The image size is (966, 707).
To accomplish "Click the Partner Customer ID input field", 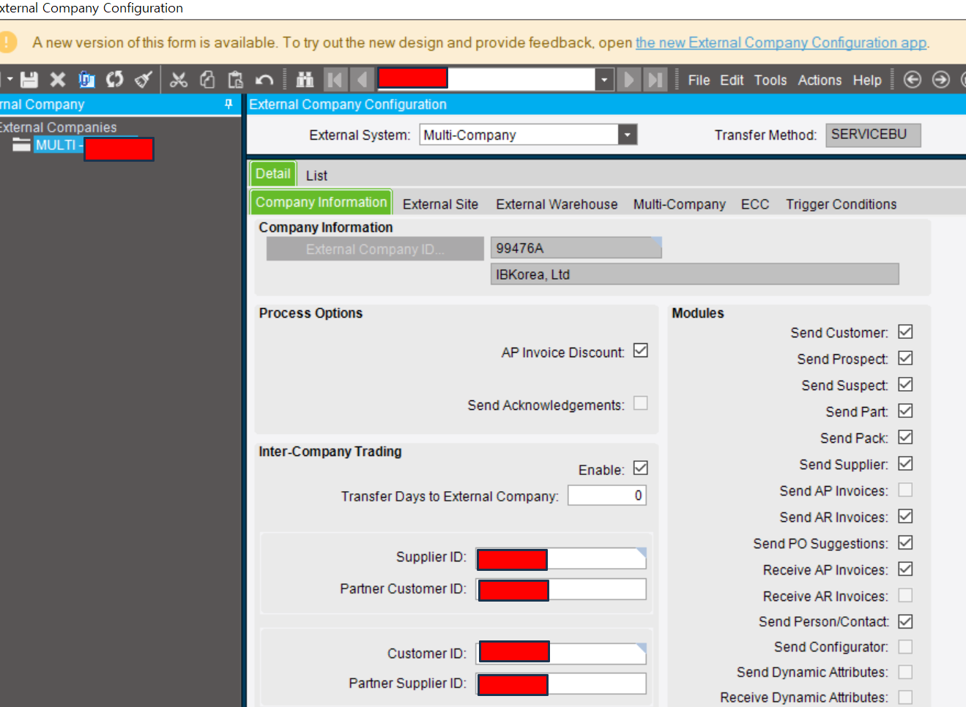I will tap(561, 589).
